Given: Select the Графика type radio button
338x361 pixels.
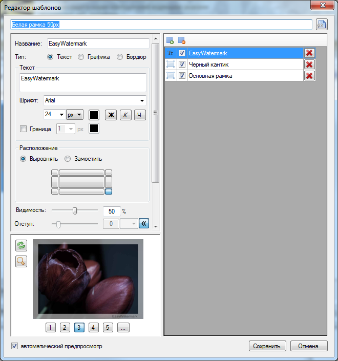Looking at the screenshot, I should [81, 57].
